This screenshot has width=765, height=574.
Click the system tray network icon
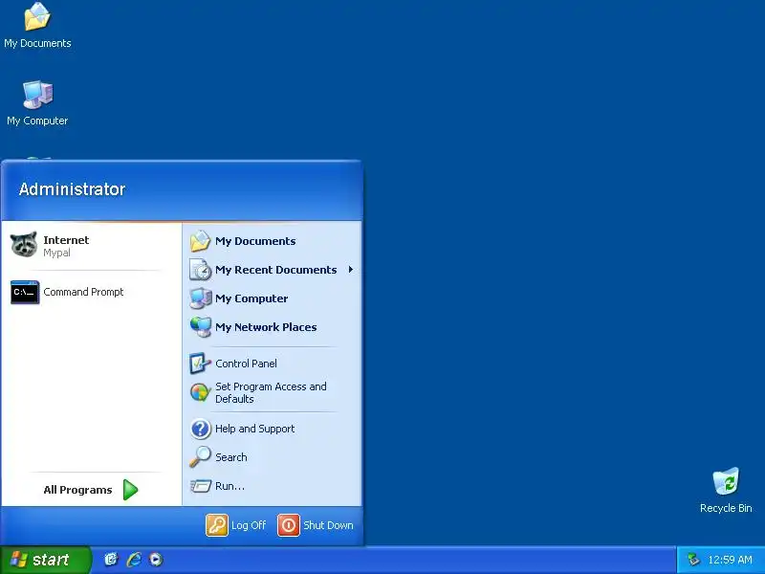(x=693, y=560)
